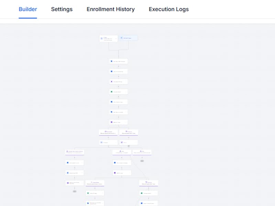View the Execution Logs tab
Viewport: 275px width, 206px height.
pos(169,9)
